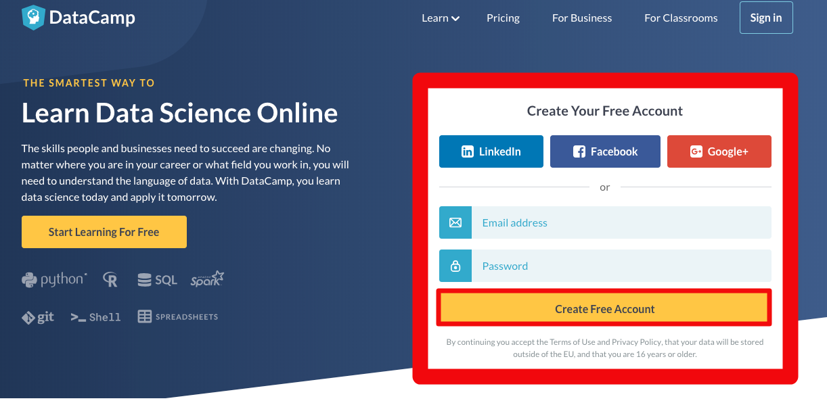Click Start Learning For Free button
Screen dimensions: 827x403
(x=104, y=232)
